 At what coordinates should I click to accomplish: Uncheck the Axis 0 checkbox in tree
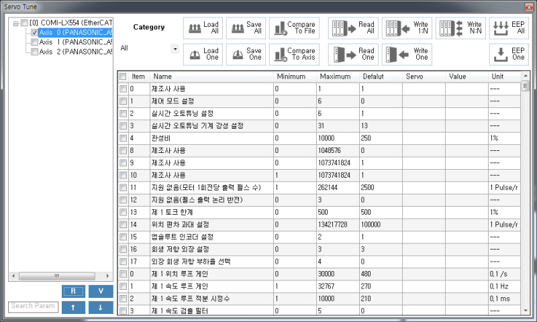pos(35,32)
